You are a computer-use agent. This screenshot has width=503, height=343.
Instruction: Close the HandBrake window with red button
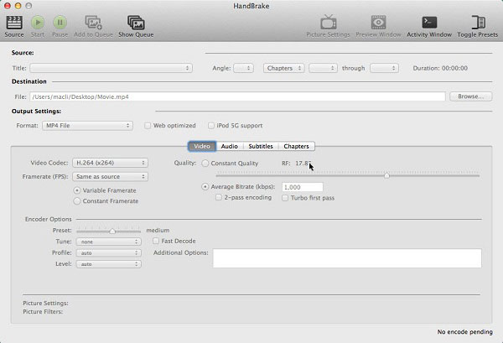8,6
